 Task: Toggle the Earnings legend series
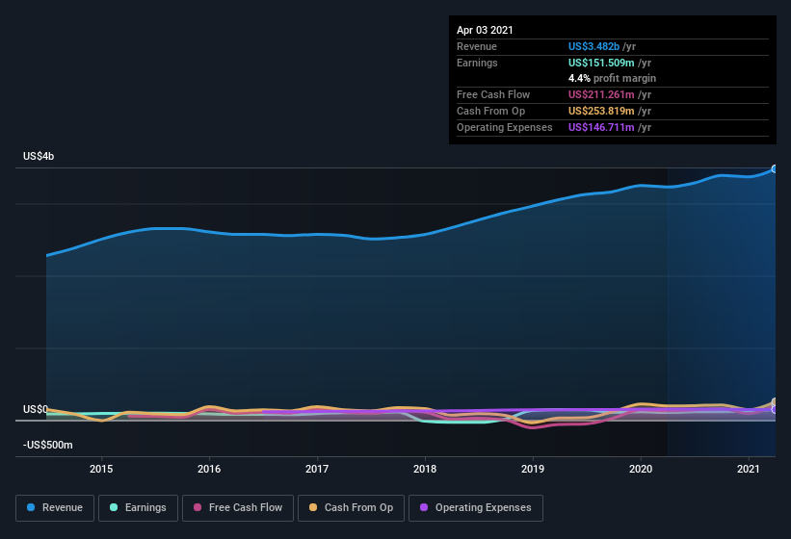(138, 508)
